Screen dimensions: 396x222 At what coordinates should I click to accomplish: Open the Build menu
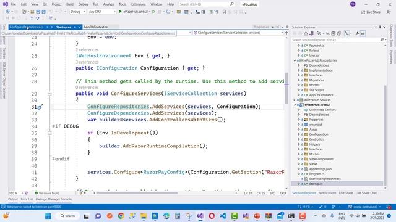[x=70, y=4]
